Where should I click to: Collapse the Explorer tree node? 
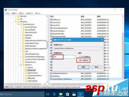pyautogui.click(x=21, y=65)
